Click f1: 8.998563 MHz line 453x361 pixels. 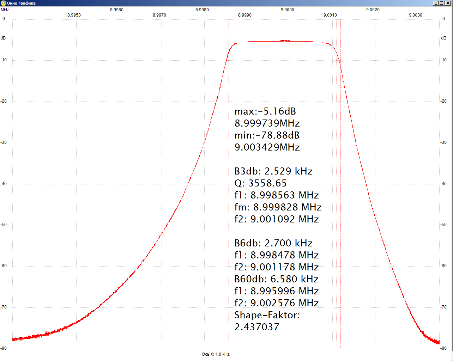[x=277, y=195]
